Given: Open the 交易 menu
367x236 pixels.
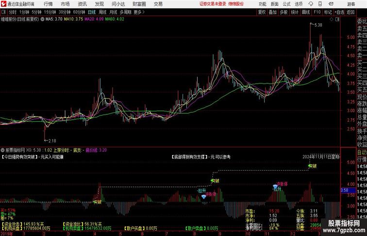Looking at the screenshot, I should coord(158,4).
